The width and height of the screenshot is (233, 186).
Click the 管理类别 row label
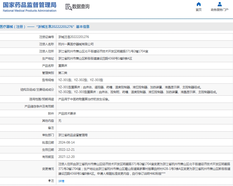pos(48,73)
